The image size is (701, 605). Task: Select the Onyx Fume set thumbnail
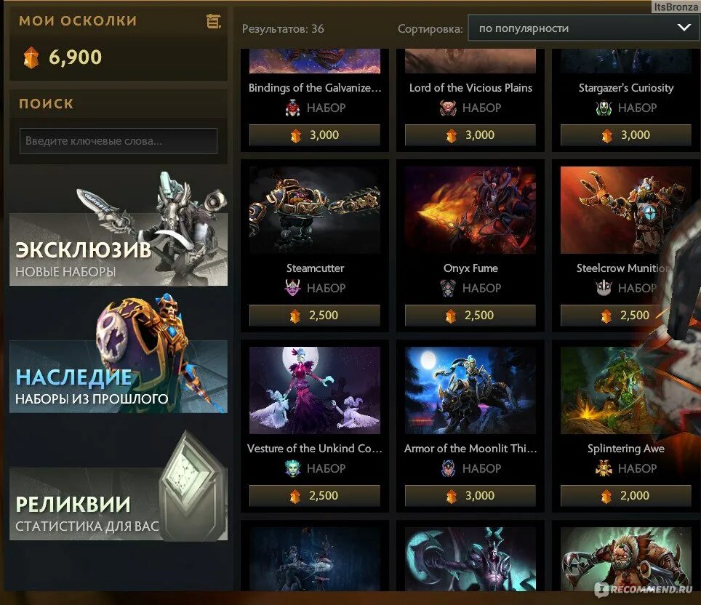pos(470,210)
